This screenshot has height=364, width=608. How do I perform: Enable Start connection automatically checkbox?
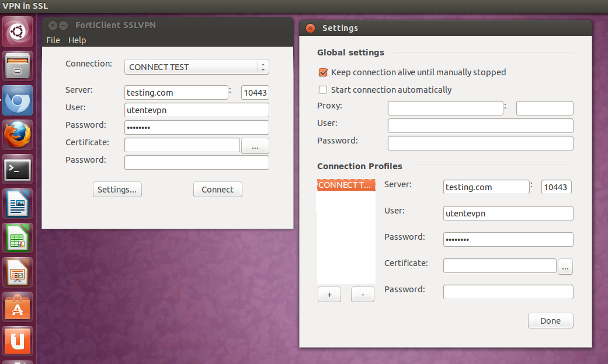click(x=322, y=90)
